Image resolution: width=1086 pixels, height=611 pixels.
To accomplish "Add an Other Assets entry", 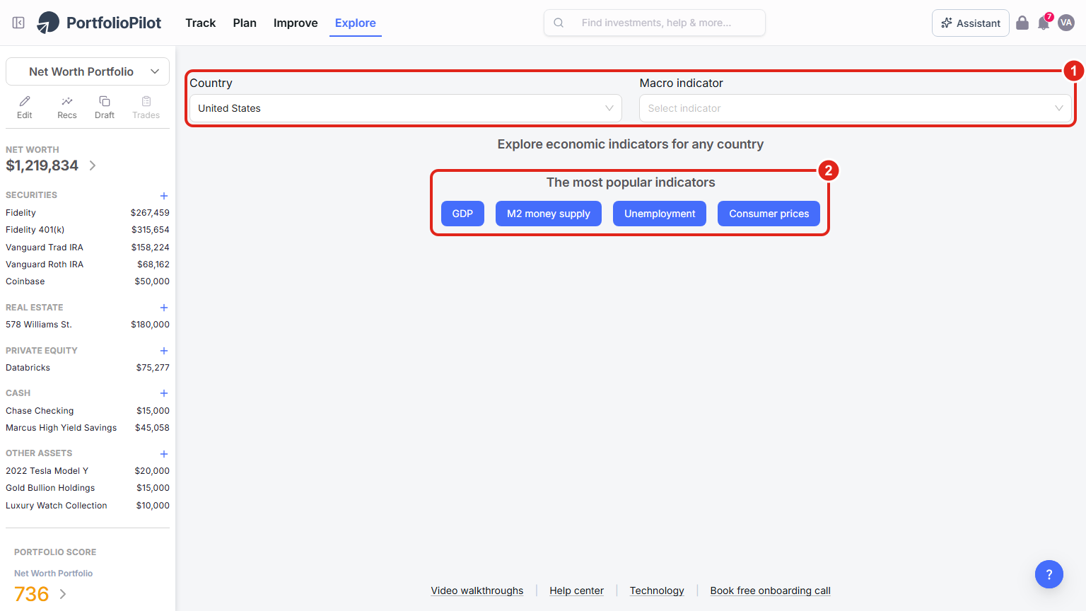I will pyautogui.click(x=164, y=454).
